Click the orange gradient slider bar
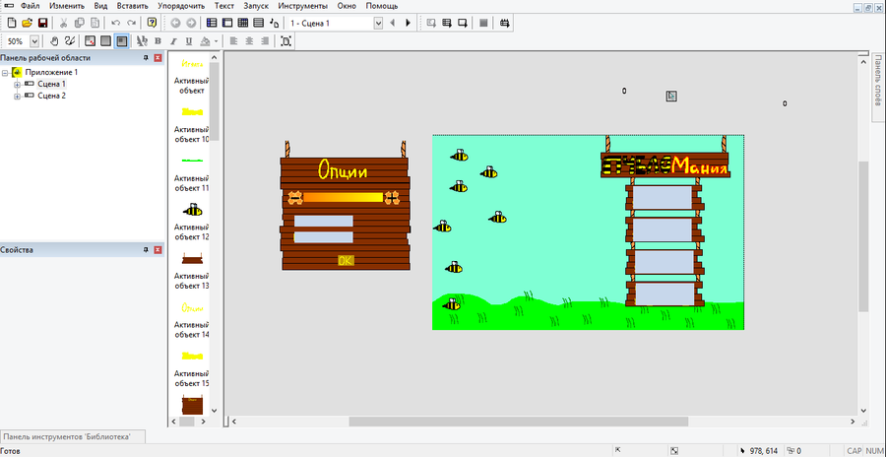 (343, 197)
